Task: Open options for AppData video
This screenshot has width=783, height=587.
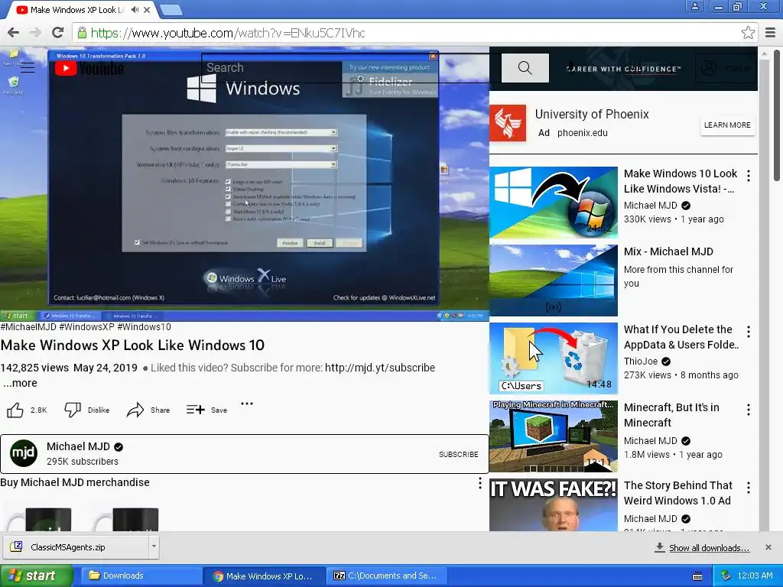Action: [748, 332]
